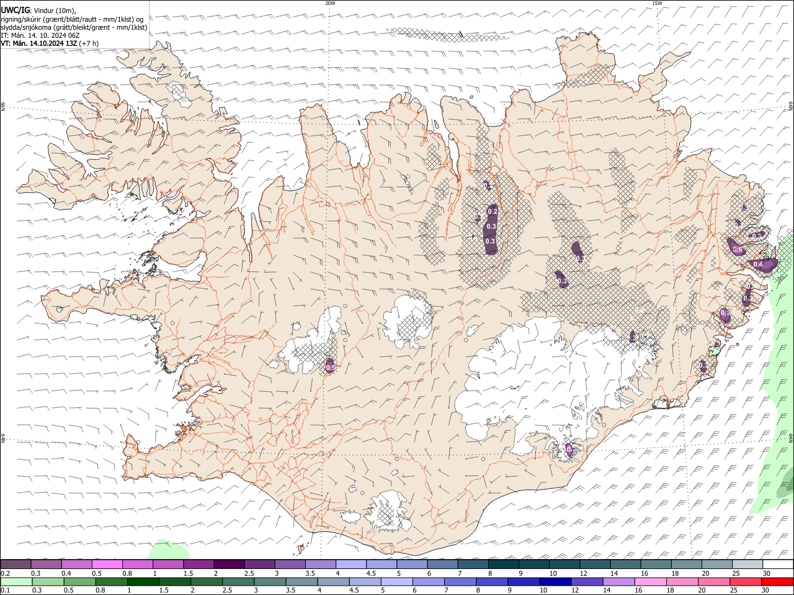
Task: Pick the bottom-row blue swatch above 8
Action: click(491, 581)
